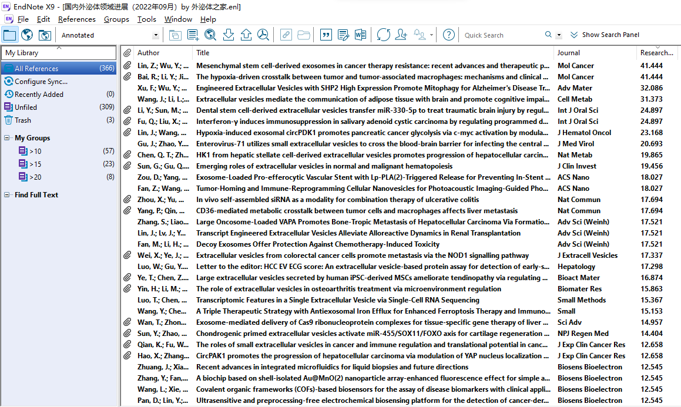
Task: Click the Sync Library circular arrows icon
Action: point(384,35)
